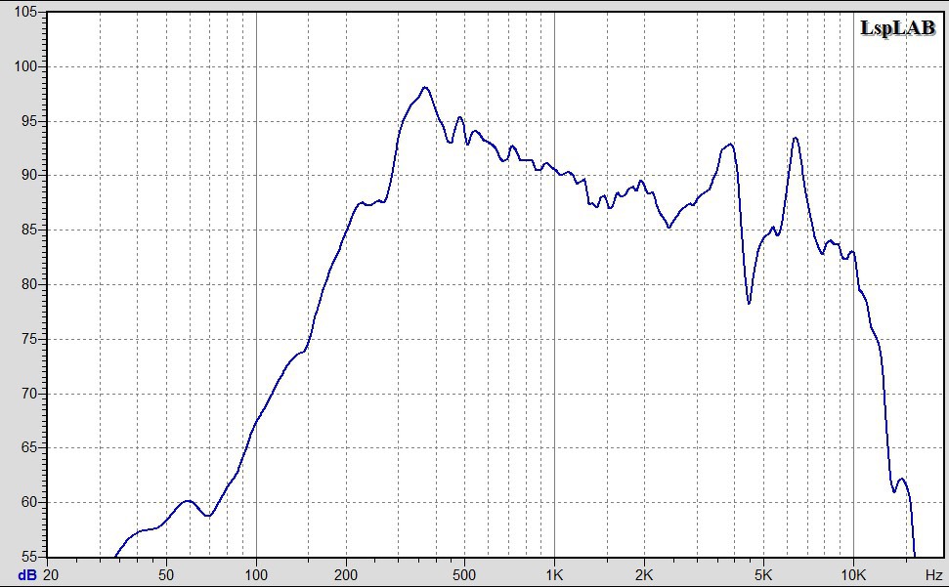The width and height of the screenshot is (949, 587).
Task: Click the 105 dB axis label
Action: [24, 12]
